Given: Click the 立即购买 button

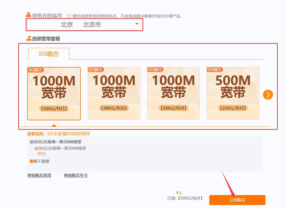Looking at the screenshot, I should [237, 200].
